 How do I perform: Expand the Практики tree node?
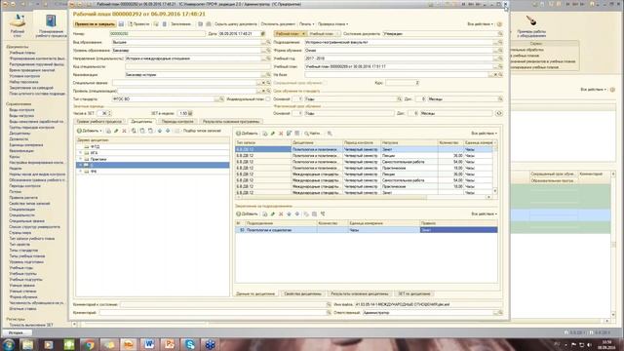point(80,159)
